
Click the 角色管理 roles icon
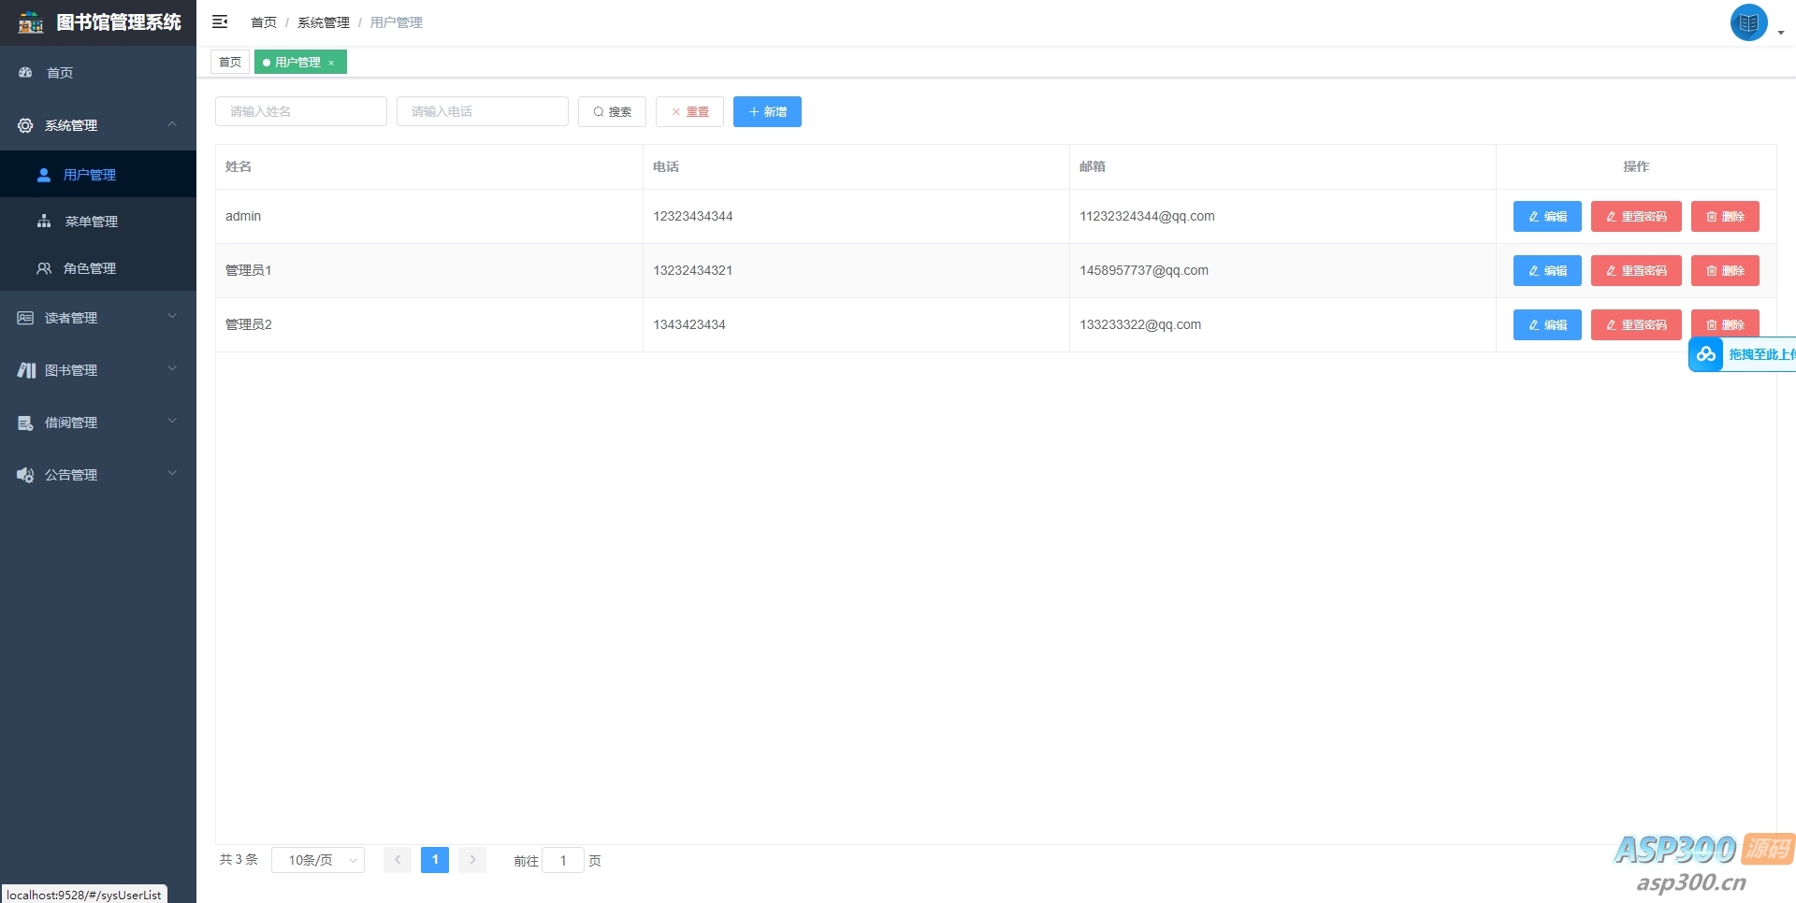[x=44, y=268]
